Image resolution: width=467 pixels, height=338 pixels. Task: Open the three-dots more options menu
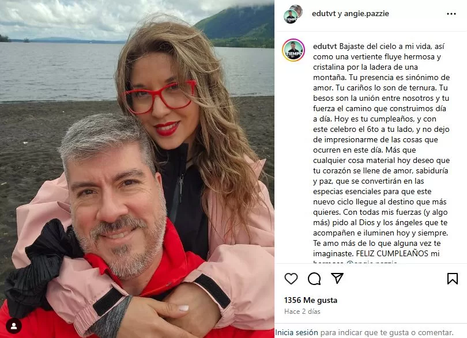[451, 14]
